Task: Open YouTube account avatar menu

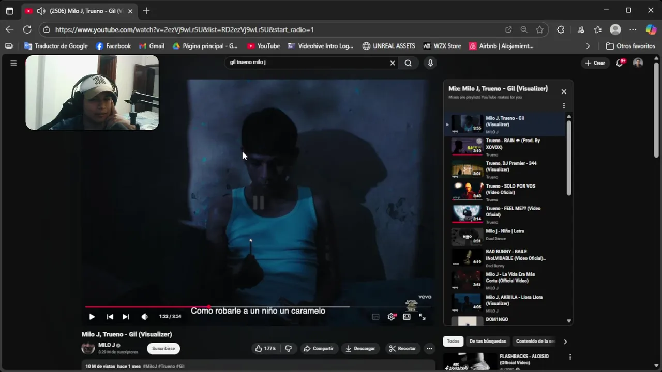Action: 638,63
